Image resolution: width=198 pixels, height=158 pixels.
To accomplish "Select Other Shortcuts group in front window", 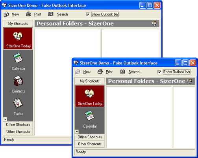I will (90, 144).
